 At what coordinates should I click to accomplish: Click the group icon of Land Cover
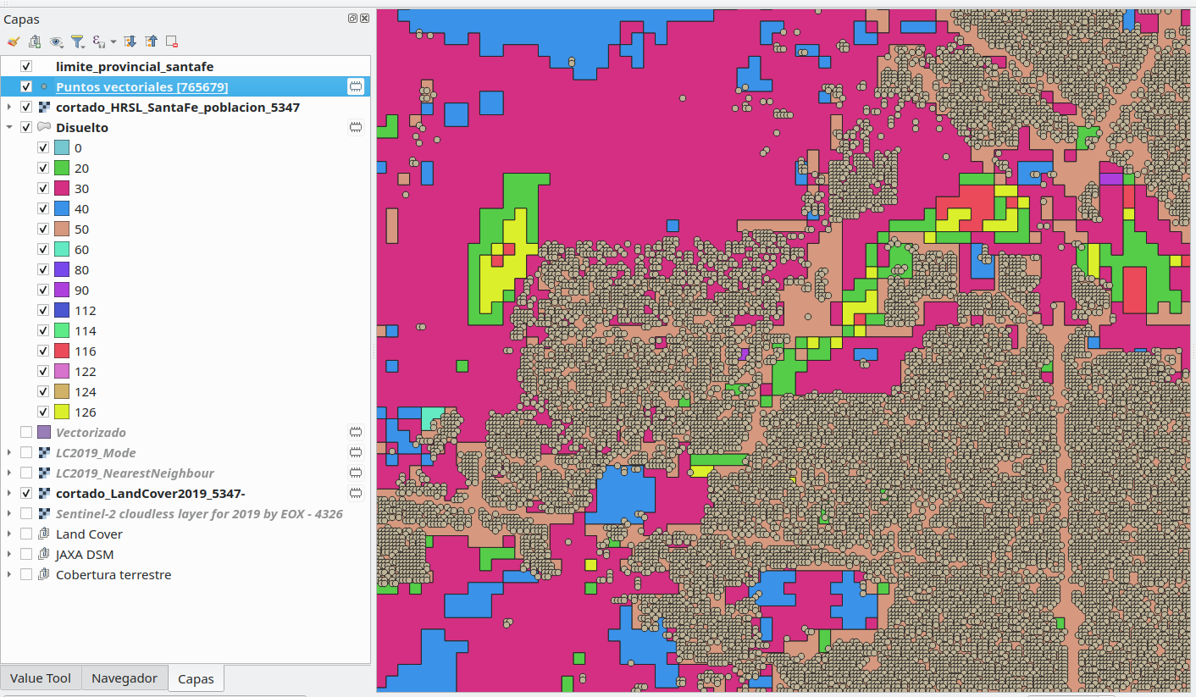[x=44, y=534]
